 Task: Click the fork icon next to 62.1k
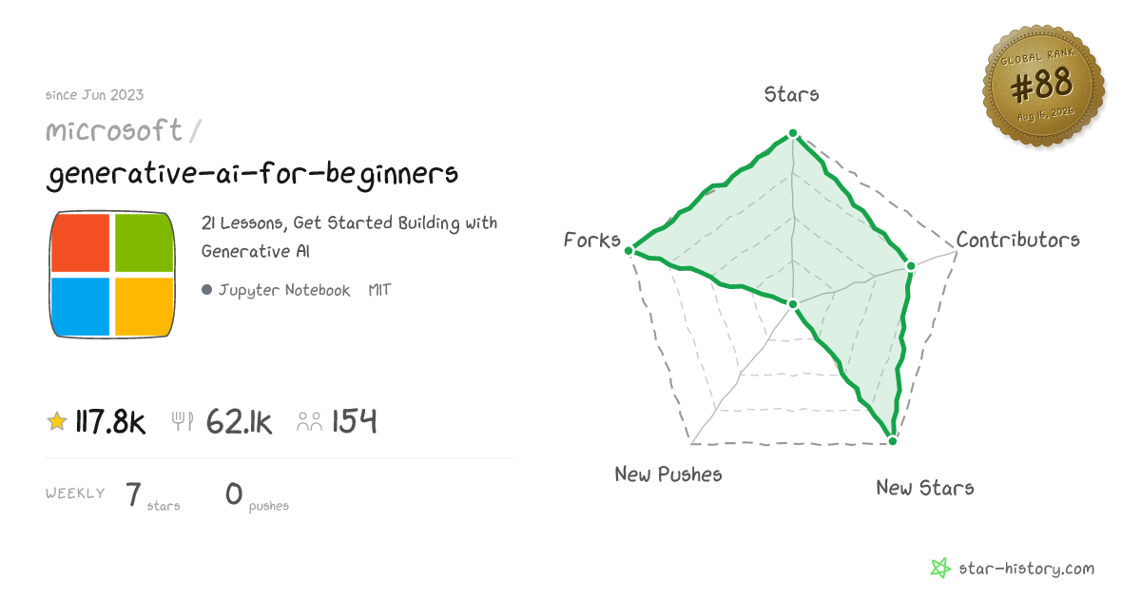pos(183,421)
